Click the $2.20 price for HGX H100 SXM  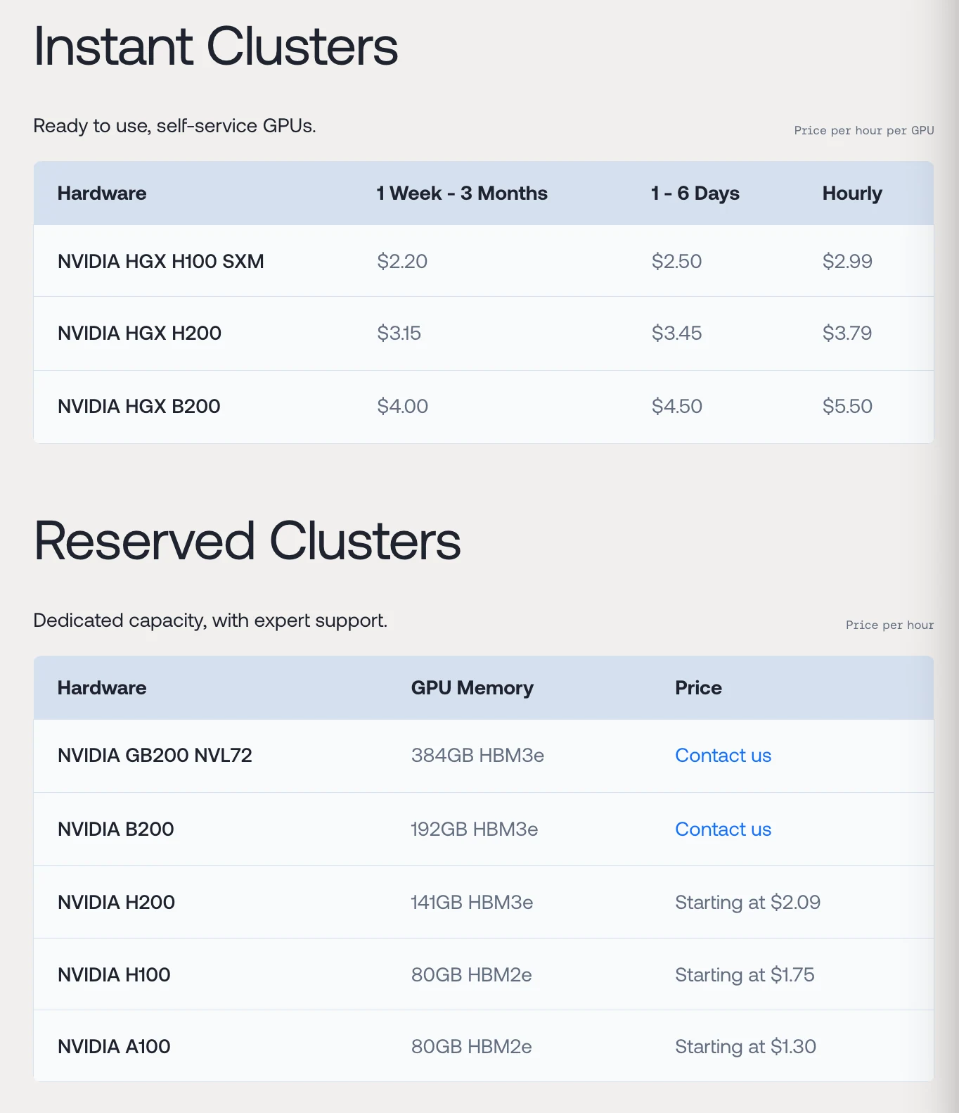coord(402,261)
